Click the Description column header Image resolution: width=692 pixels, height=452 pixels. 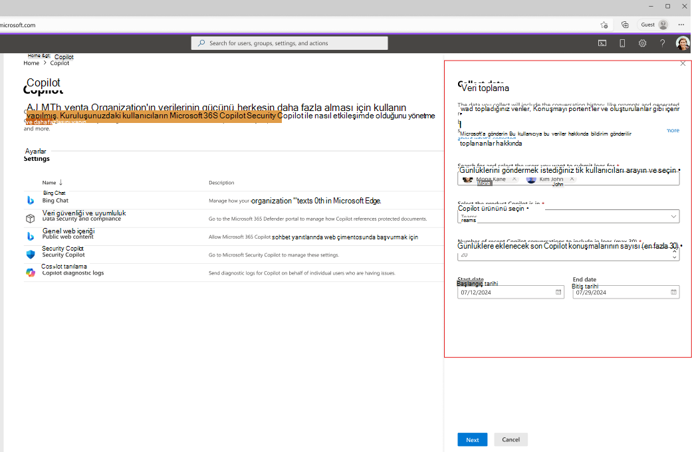(221, 183)
